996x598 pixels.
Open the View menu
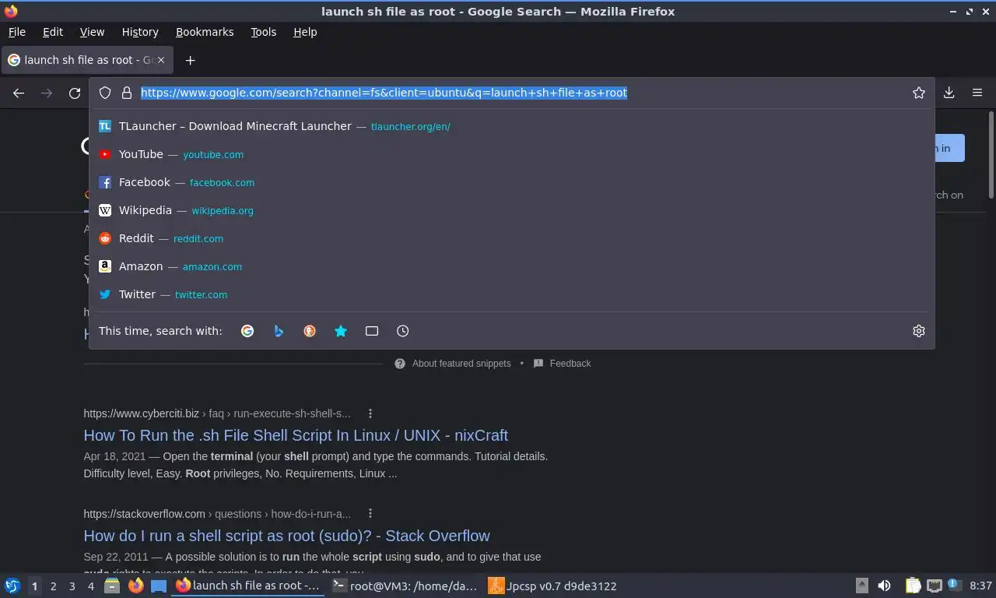coord(92,32)
